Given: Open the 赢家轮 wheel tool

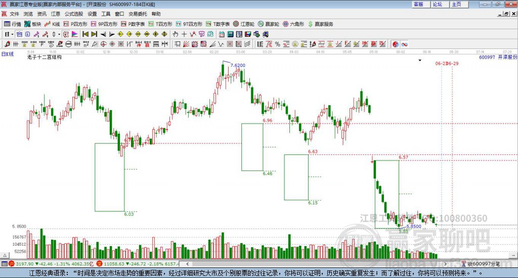Looking at the screenshot, I should pos(269,24).
